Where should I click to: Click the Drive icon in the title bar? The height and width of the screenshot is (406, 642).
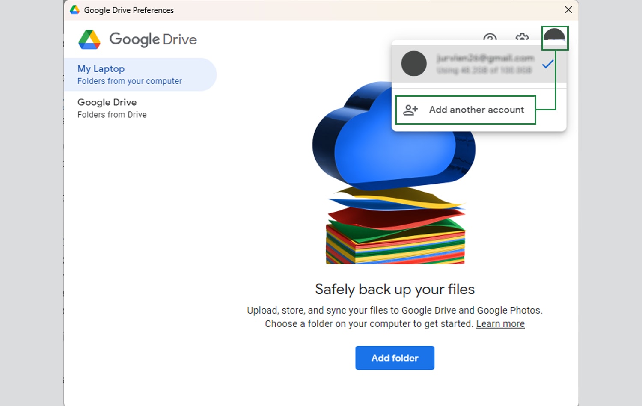[75, 9]
